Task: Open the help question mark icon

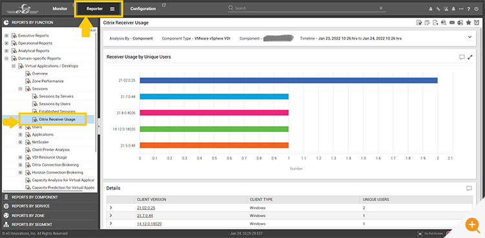Action: pos(469,9)
